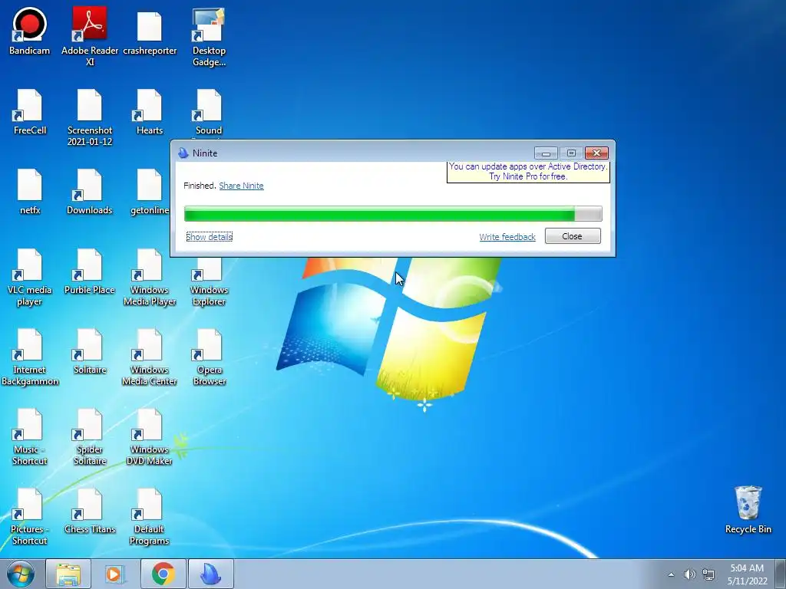Click the Share Ninite link
Image resolution: width=786 pixels, height=589 pixels.
pyautogui.click(x=241, y=186)
